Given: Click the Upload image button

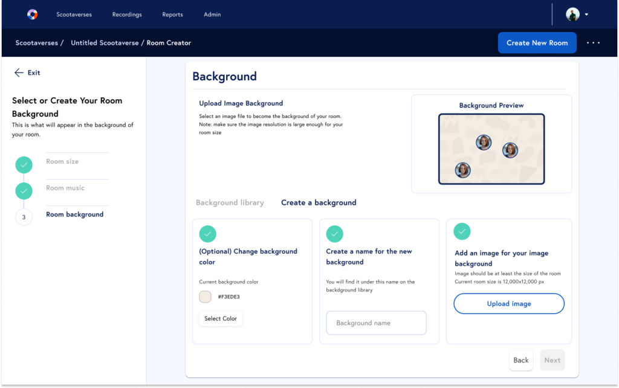Looking at the screenshot, I should tap(508, 304).
